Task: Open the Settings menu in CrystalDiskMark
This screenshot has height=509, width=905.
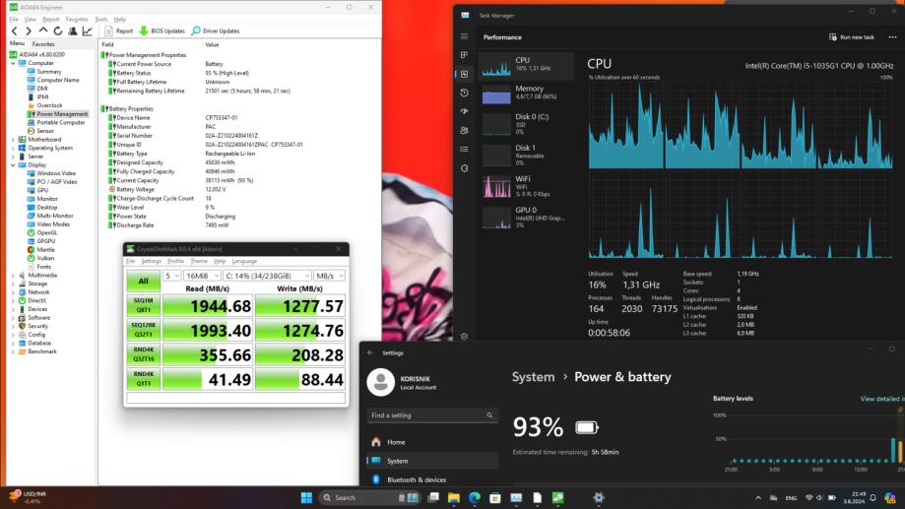Action: coord(151,262)
